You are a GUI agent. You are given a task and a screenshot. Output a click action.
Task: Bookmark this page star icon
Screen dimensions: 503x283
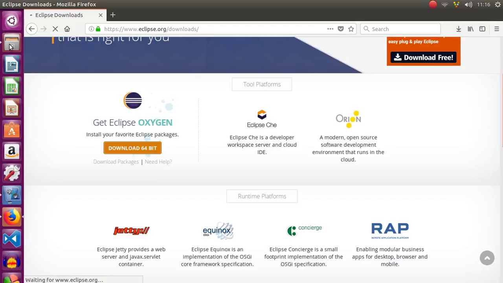pyautogui.click(x=351, y=29)
